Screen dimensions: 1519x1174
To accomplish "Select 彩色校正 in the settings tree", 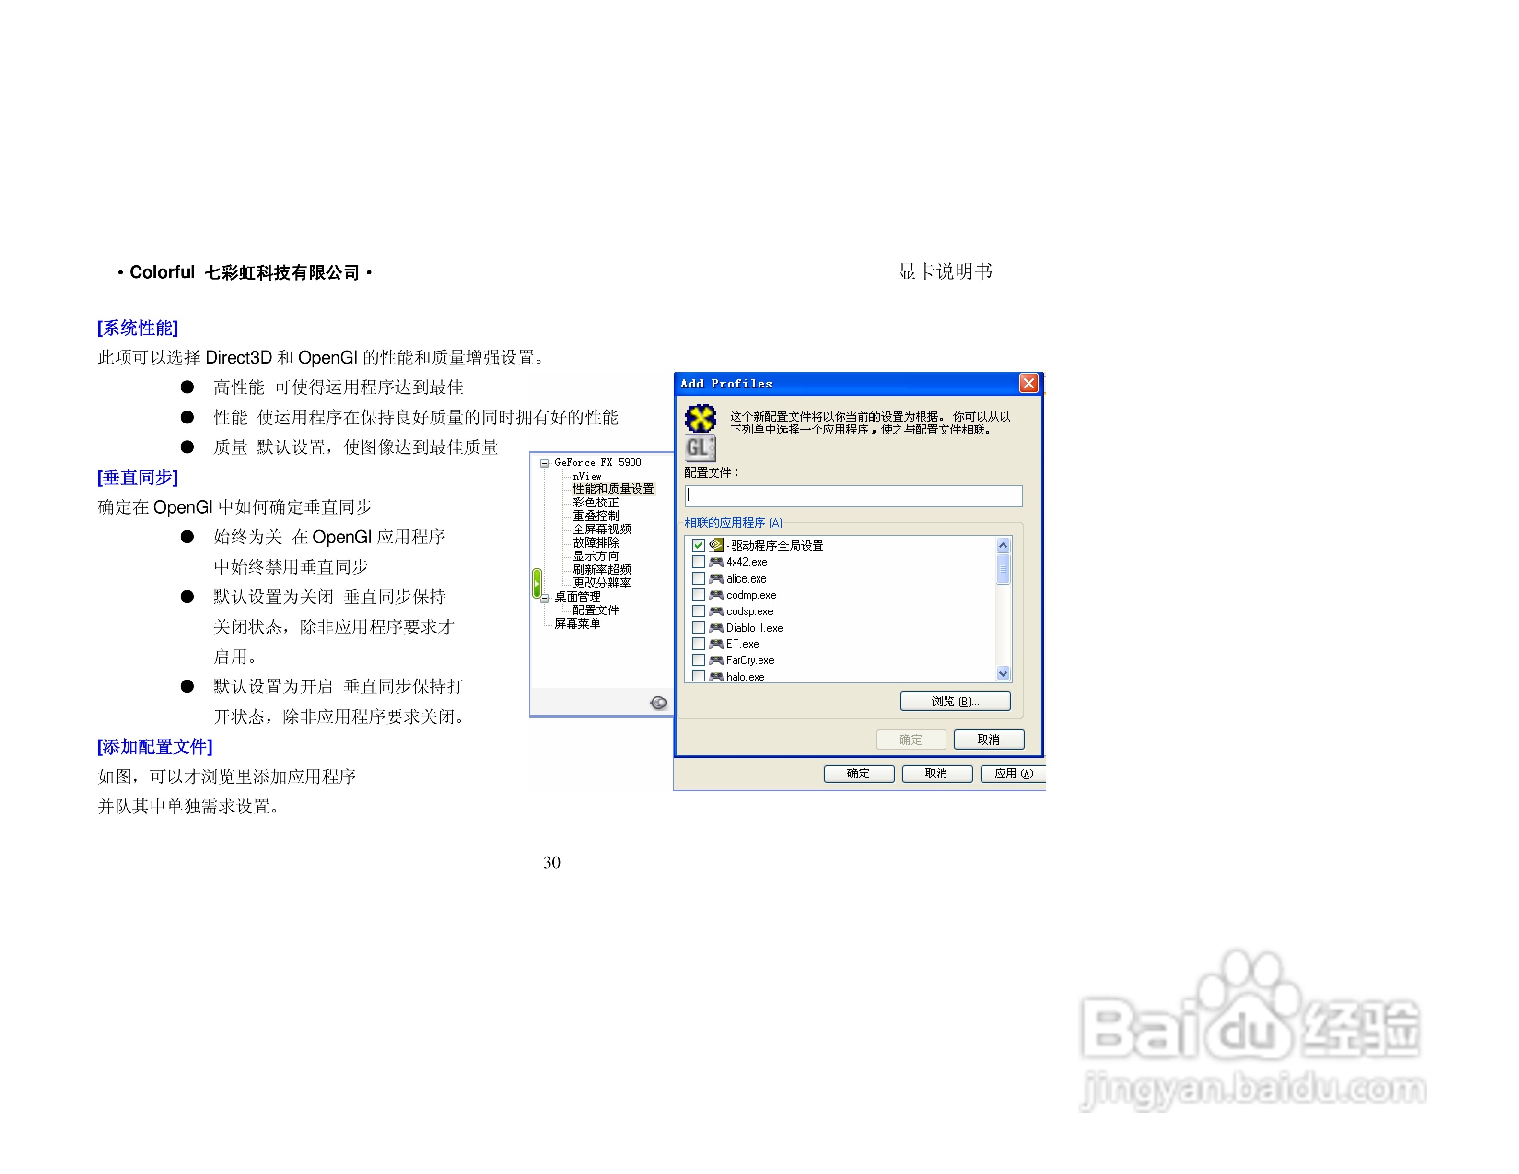I will point(596,502).
